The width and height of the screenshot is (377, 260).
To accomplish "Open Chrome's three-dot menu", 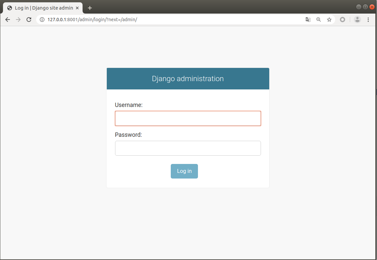I will [368, 20].
